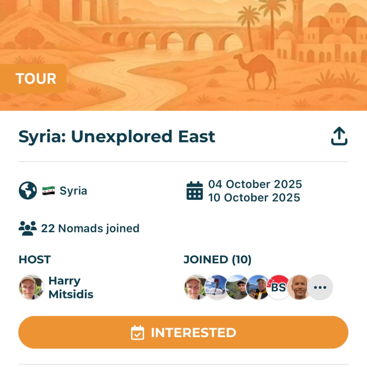Click the globe icon next to Syria
This screenshot has width=367, height=367.
pyautogui.click(x=28, y=191)
